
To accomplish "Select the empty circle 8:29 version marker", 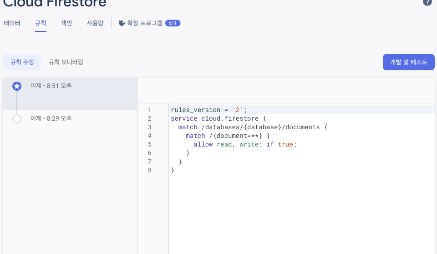I will (17, 119).
